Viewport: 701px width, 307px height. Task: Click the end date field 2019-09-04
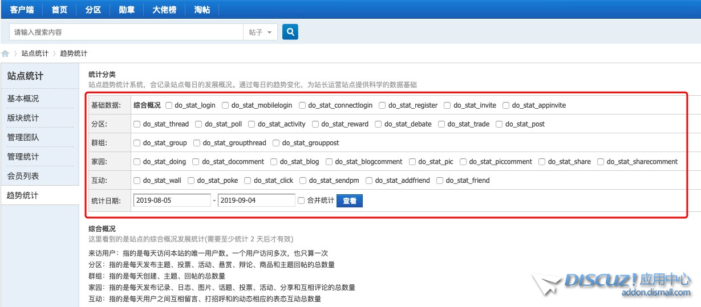point(256,200)
